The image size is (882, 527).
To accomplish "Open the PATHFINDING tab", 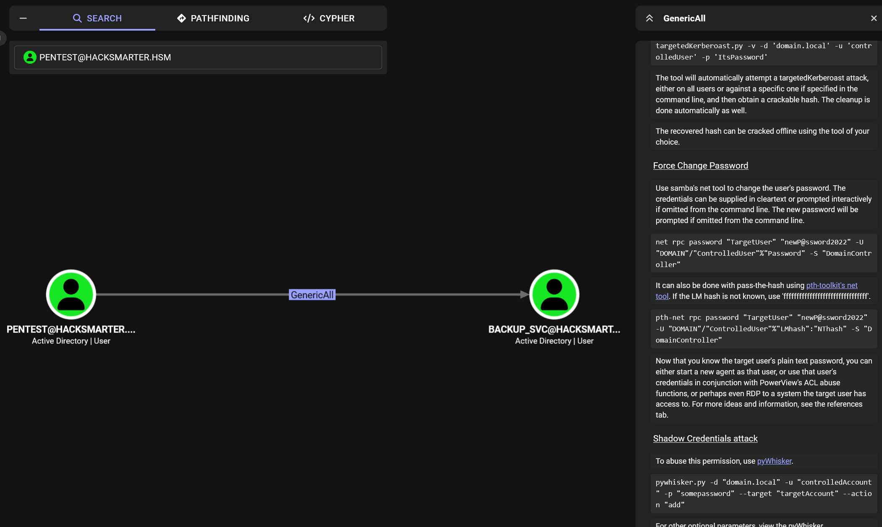I will point(213,18).
